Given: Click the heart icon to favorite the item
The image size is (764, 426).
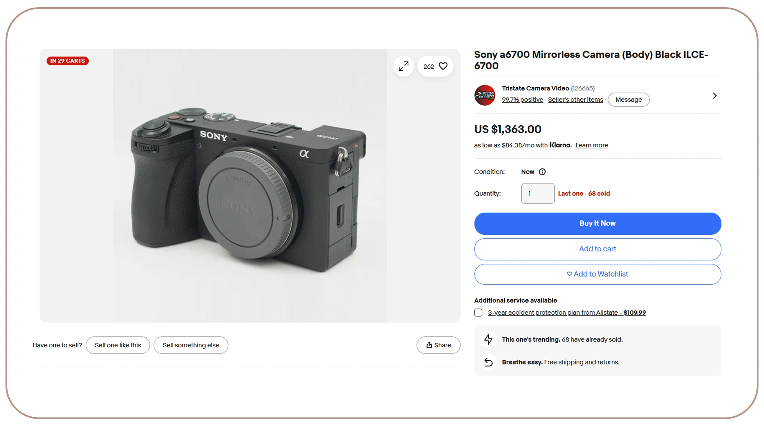Looking at the screenshot, I should 443,66.
